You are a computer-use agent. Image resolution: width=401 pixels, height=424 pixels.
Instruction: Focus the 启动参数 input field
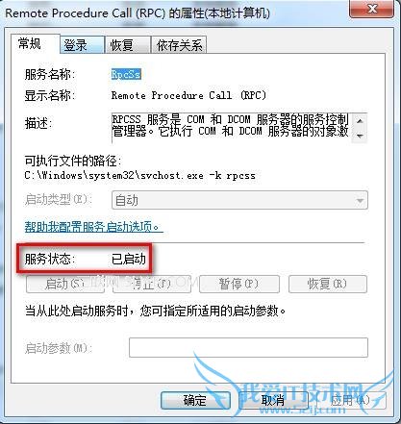click(248, 348)
